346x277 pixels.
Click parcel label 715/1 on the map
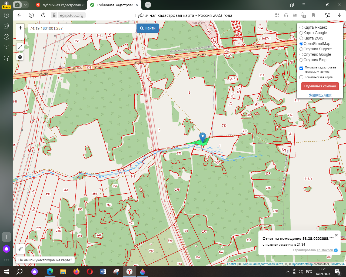(x=308, y=179)
